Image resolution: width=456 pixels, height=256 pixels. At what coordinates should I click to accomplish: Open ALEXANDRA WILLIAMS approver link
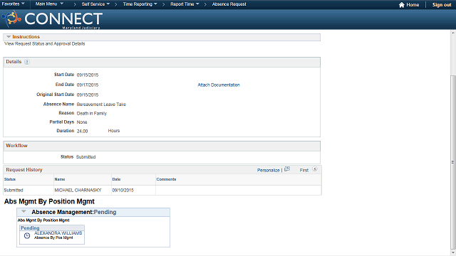pos(58,233)
